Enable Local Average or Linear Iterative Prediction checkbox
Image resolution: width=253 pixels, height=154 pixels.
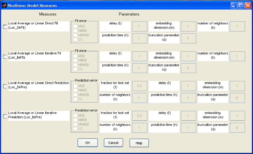5,116
